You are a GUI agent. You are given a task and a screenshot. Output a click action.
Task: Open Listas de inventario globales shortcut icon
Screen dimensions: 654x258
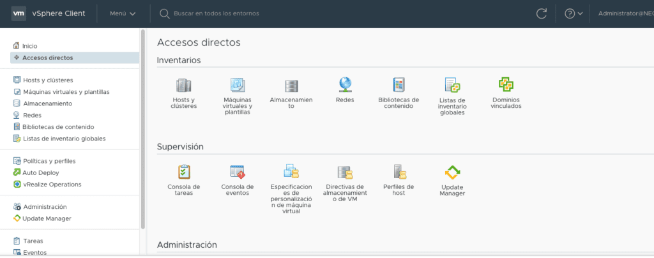pyautogui.click(x=452, y=86)
